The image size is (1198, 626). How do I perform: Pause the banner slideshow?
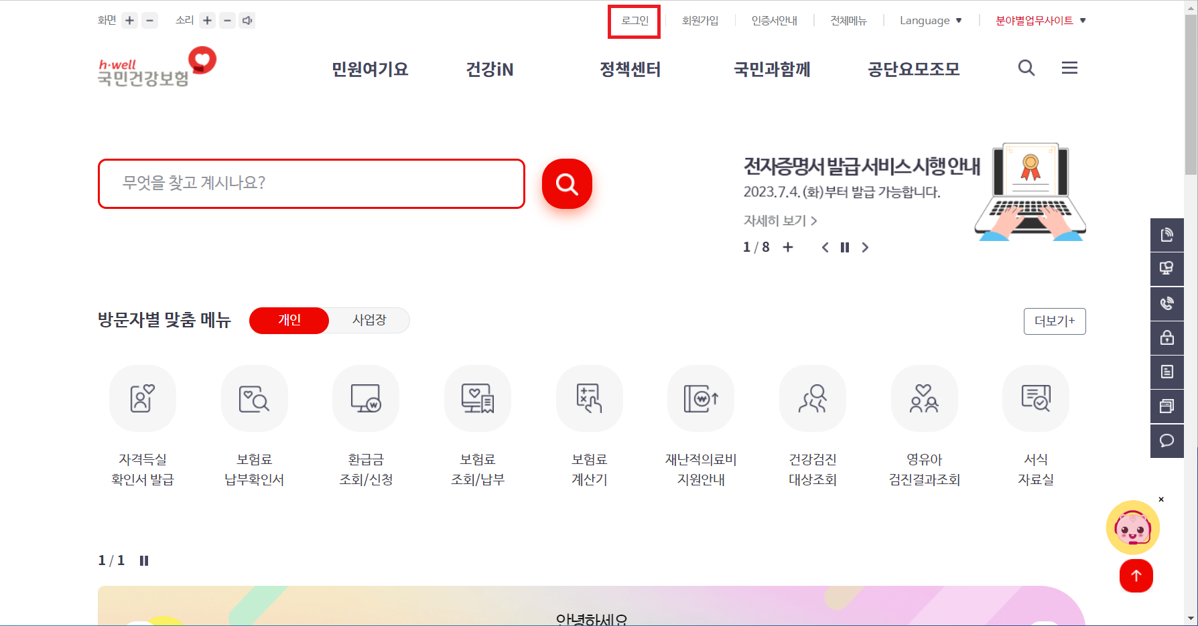[845, 248]
